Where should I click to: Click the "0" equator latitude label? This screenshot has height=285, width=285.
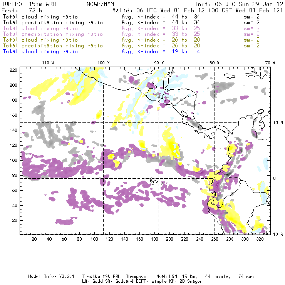coord(275,178)
